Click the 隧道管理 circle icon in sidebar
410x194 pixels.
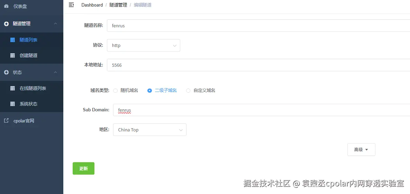click(6, 24)
